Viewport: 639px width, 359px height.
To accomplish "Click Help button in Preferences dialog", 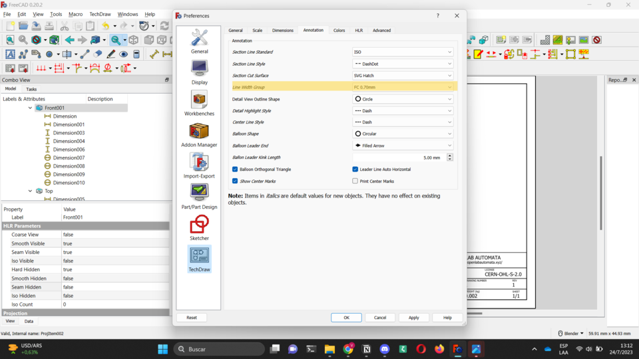I will pyautogui.click(x=447, y=318).
